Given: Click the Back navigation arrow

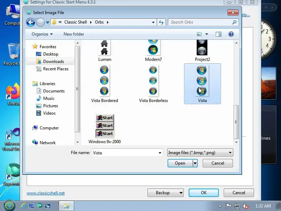Looking at the screenshot, I should coord(31,23).
